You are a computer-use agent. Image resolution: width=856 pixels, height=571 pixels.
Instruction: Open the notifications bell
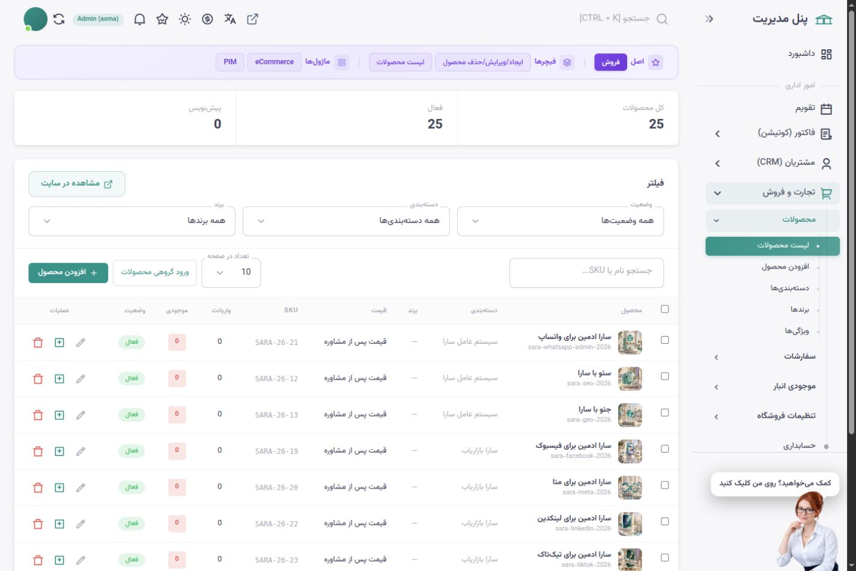click(x=139, y=19)
